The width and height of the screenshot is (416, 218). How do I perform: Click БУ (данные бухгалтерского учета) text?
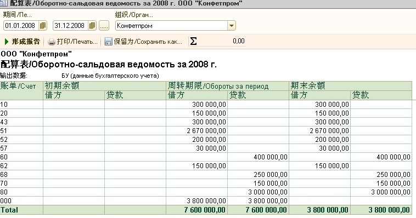point(110,76)
